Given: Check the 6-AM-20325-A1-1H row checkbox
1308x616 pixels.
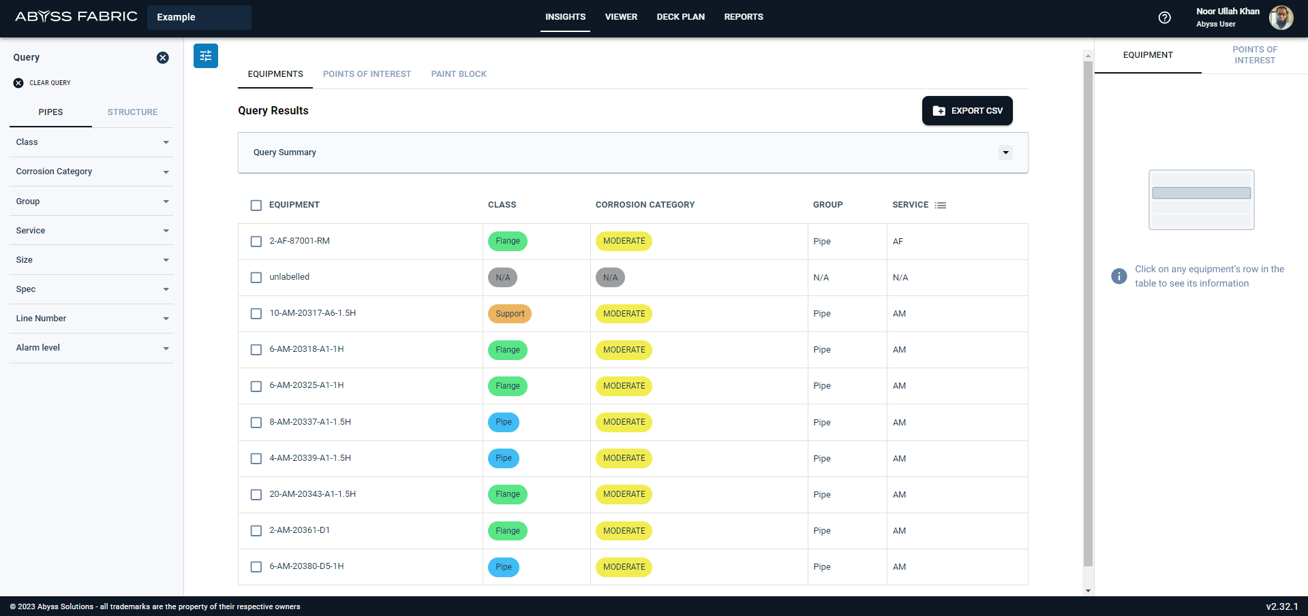Looking at the screenshot, I should point(256,387).
